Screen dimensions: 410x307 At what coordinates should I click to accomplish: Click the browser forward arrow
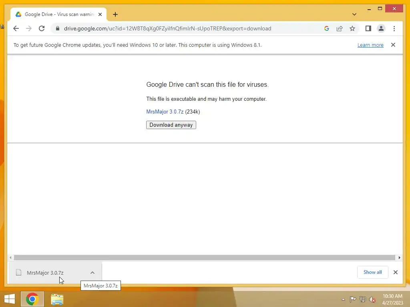click(x=29, y=28)
